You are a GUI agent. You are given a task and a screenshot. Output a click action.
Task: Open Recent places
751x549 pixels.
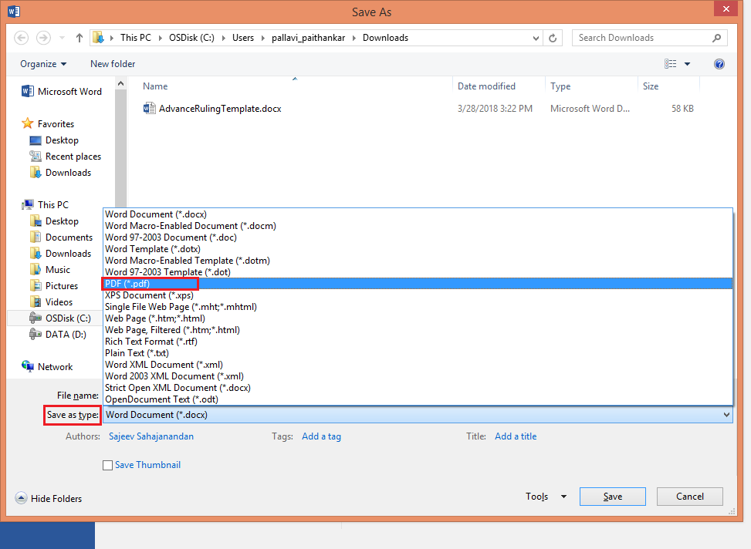[x=65, y=157]
